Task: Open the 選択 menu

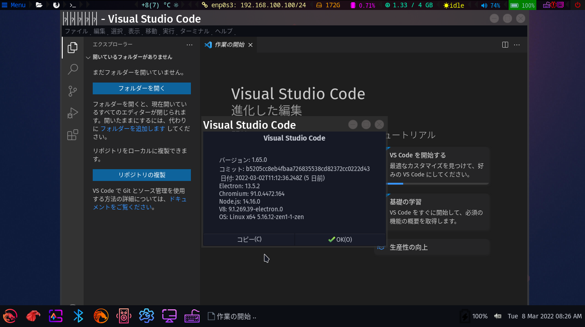Action: point(117,31)
